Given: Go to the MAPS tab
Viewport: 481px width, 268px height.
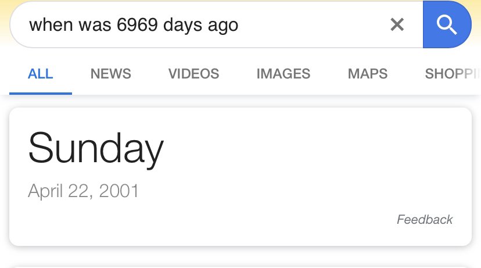Looking at the screenshot, I should [367, 74].
